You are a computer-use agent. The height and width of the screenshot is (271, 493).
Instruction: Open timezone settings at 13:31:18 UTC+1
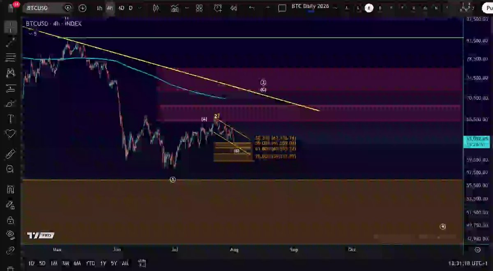click(x=468, y=263)
